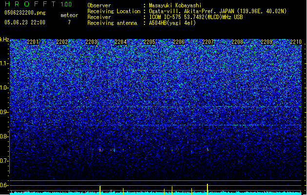Click the meteor echo just before 2207
This screenshot has height=195, width=307.
[x=207, y=150]
